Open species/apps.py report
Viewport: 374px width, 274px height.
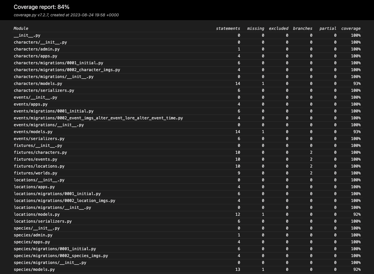[32, 242]
